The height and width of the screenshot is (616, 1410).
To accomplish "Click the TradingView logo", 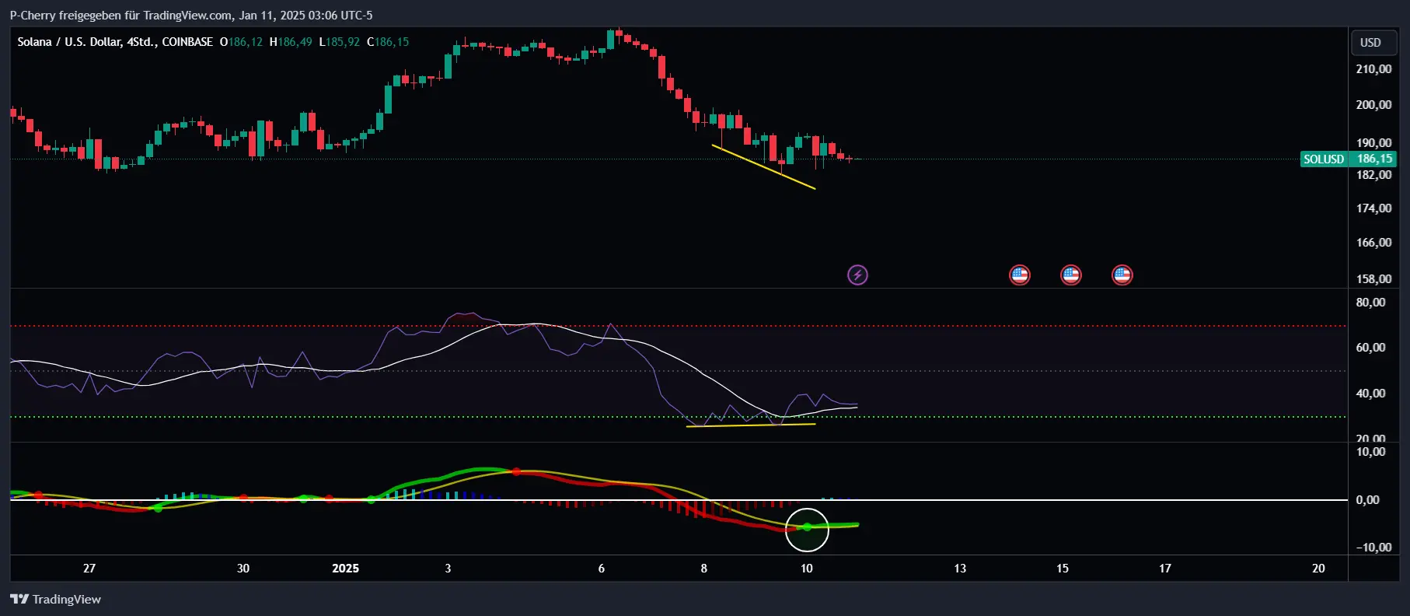I will tap(56, 599).
